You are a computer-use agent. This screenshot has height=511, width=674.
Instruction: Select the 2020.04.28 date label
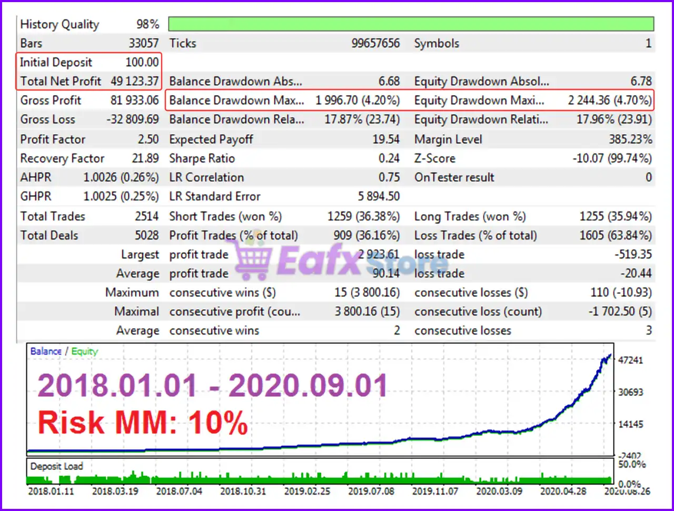click(x=563, y=491)
